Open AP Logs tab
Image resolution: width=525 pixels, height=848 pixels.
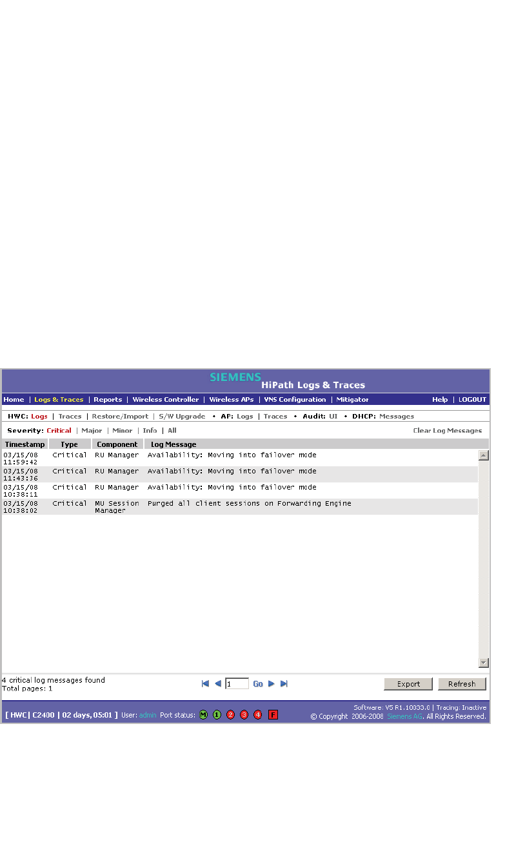click(x=245, y=417)
